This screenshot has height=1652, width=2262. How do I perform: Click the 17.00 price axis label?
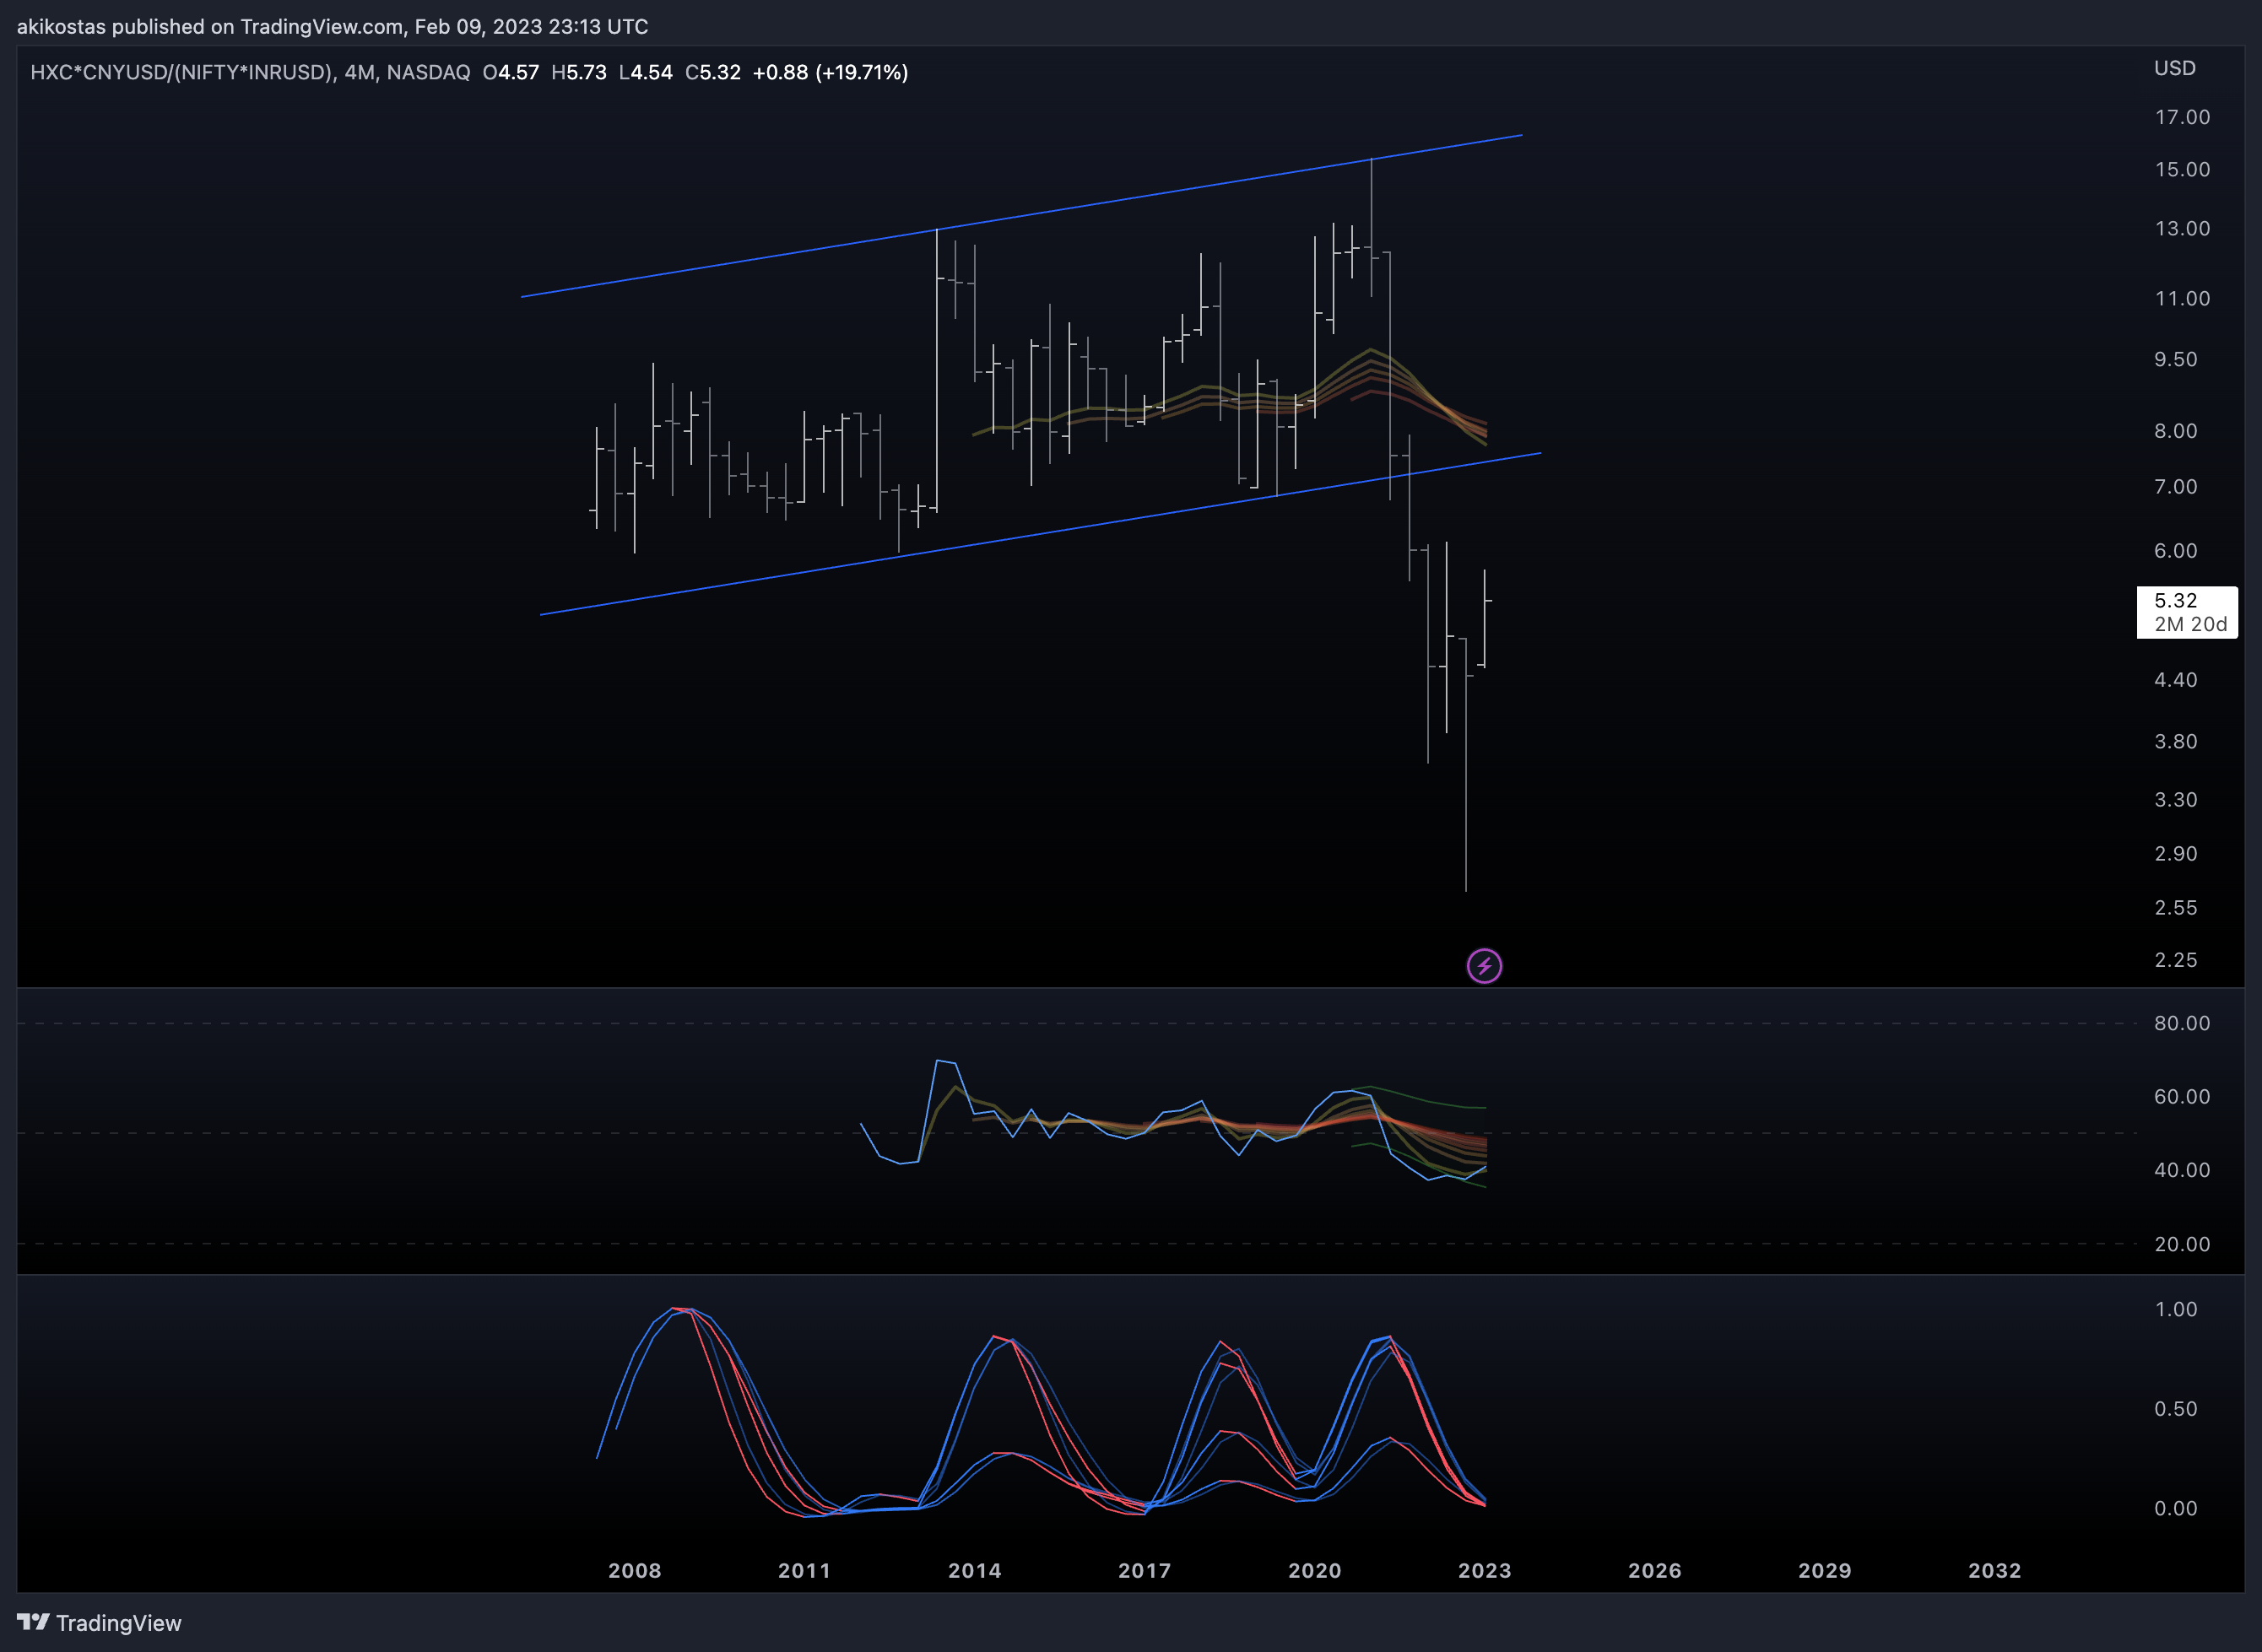click(2182, 117)
